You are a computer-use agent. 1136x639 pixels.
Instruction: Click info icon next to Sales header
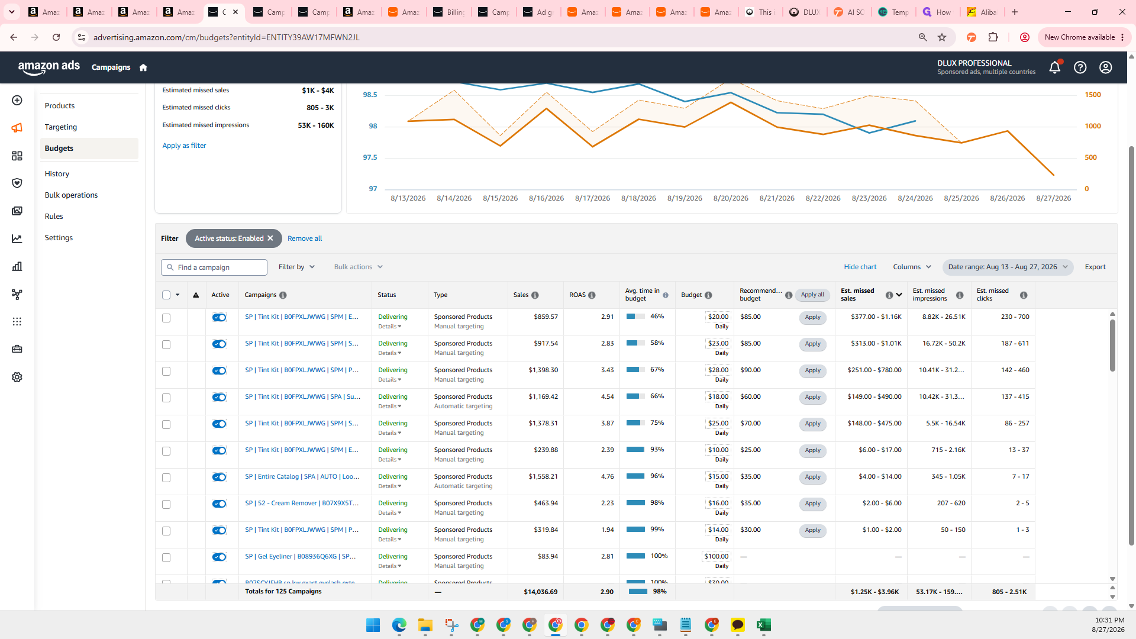(535, 295)
